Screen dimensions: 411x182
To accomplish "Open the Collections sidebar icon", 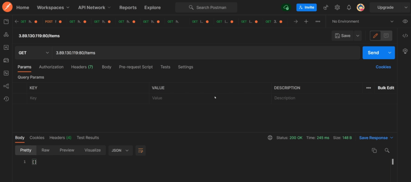I will point(6,22).
